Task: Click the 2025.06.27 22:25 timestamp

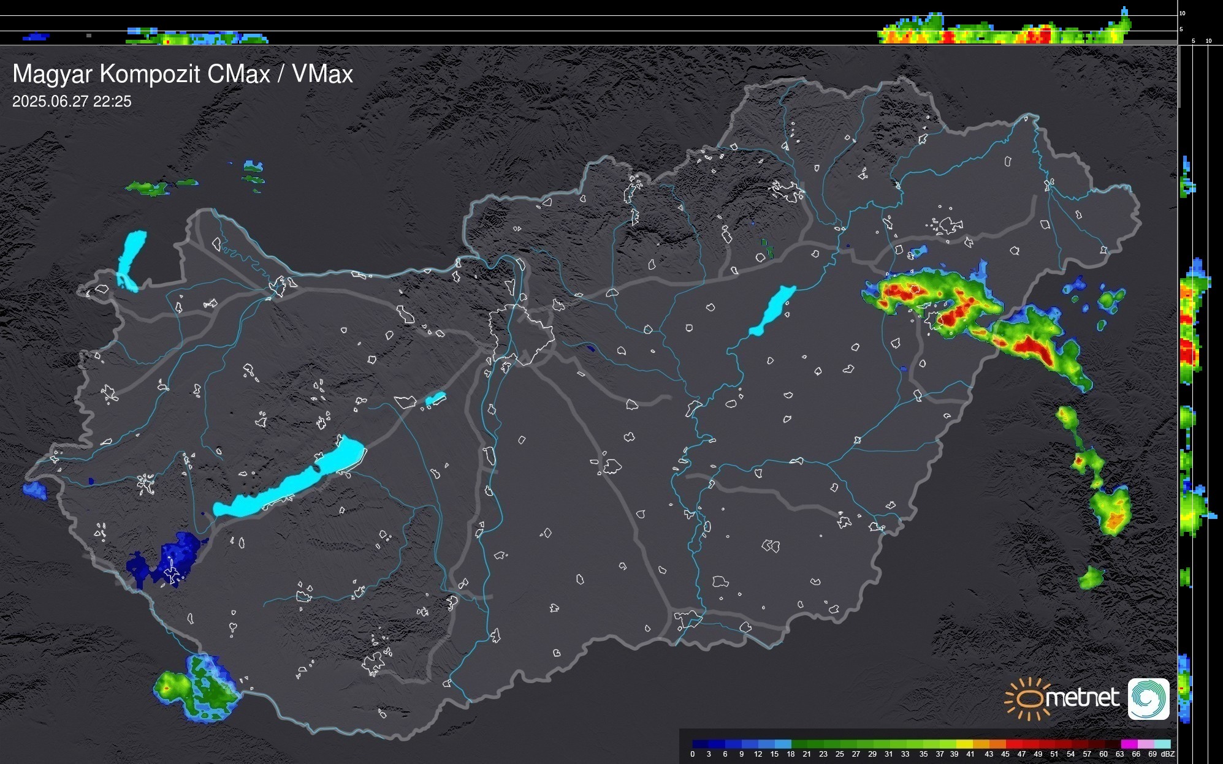Action: coord(72,102)
